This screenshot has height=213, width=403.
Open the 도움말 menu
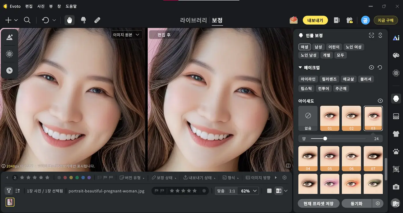coord(71,6)
